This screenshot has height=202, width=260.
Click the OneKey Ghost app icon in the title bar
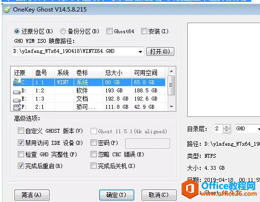pyautogui.click(x=7, y=10)
